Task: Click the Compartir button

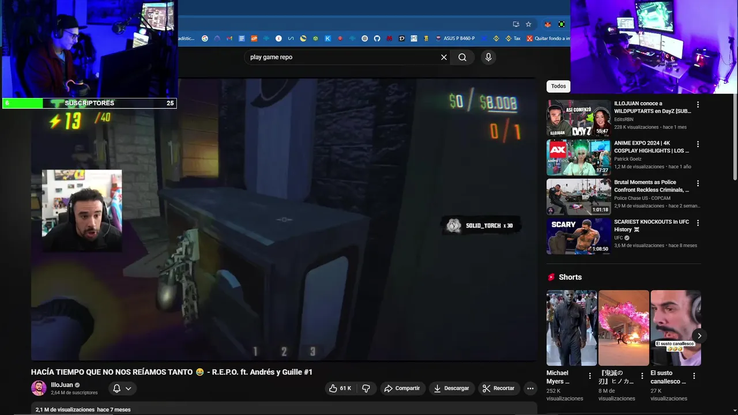Action: click(x=402, y=388)
